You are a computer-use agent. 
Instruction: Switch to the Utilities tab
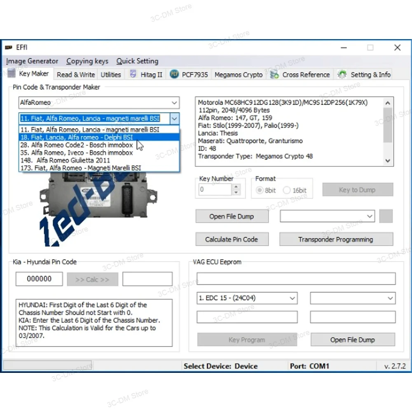pos(111,75)
